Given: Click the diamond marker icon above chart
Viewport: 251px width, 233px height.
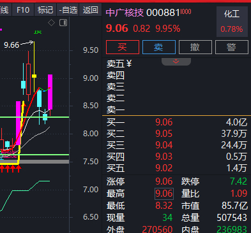Looking at the screenshot, I should (x=51, y=22).
